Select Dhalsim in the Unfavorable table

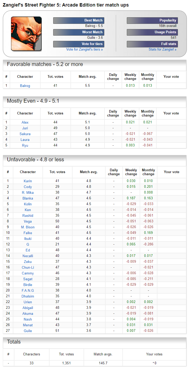(x=28, y=296)
